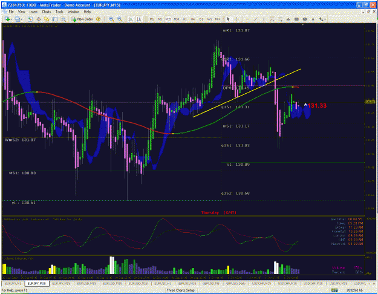Click the WmS2: 131.07 level label
378x294 pixels.
coord(20,140)
